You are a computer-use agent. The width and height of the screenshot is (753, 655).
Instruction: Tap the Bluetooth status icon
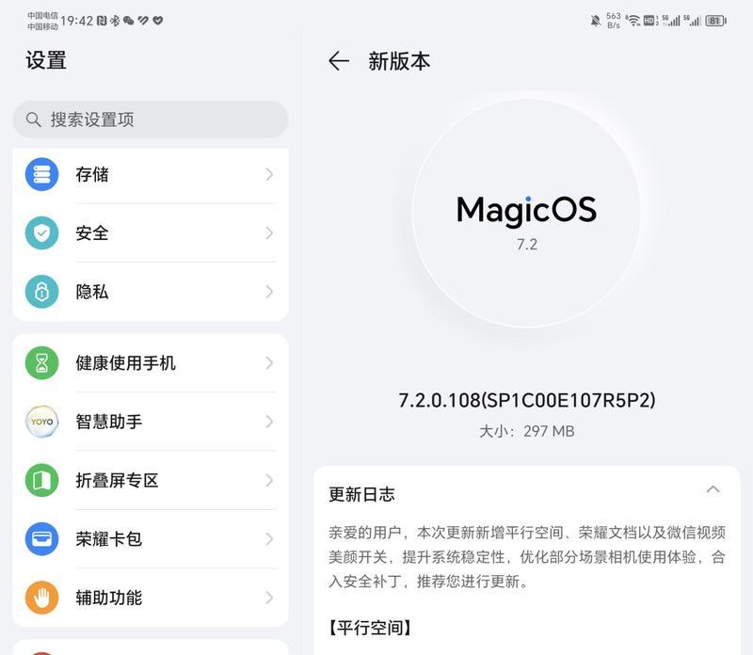pyautogui.click(x=115, y=21)
